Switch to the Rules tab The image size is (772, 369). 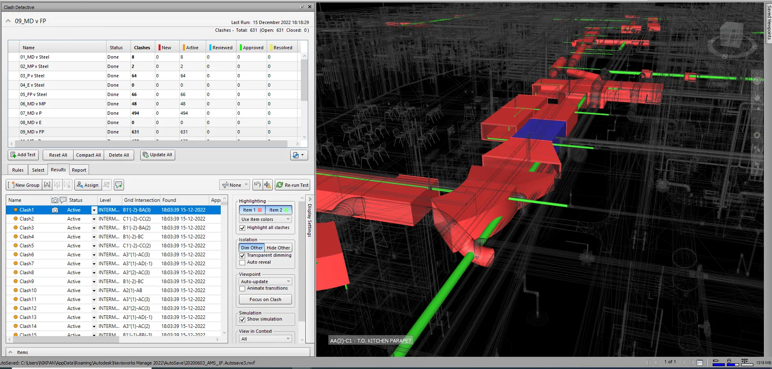pos(18,170)
